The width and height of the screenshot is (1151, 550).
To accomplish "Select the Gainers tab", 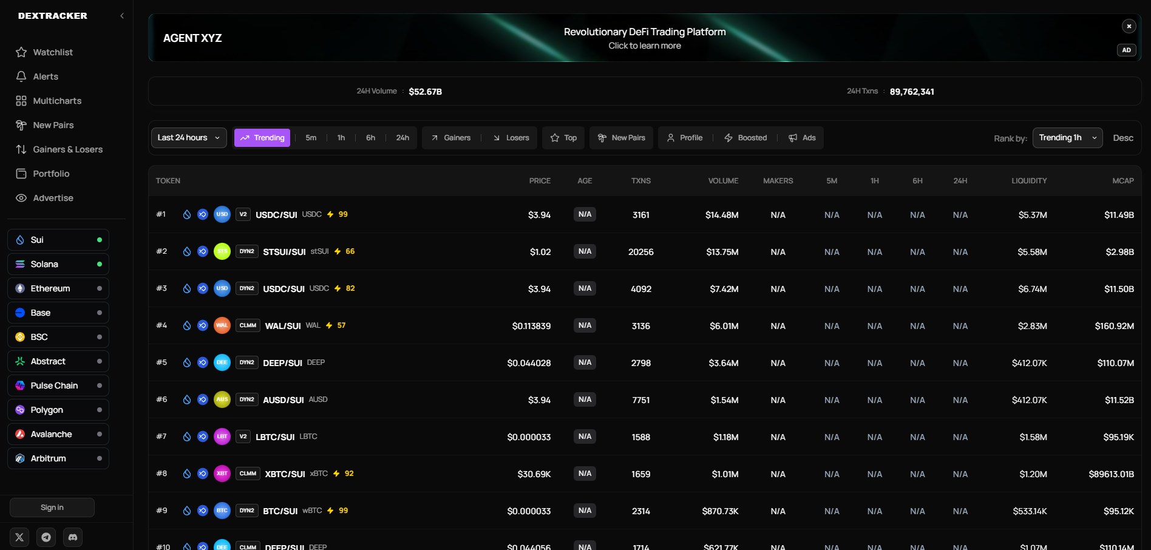I will coord(451,138).
